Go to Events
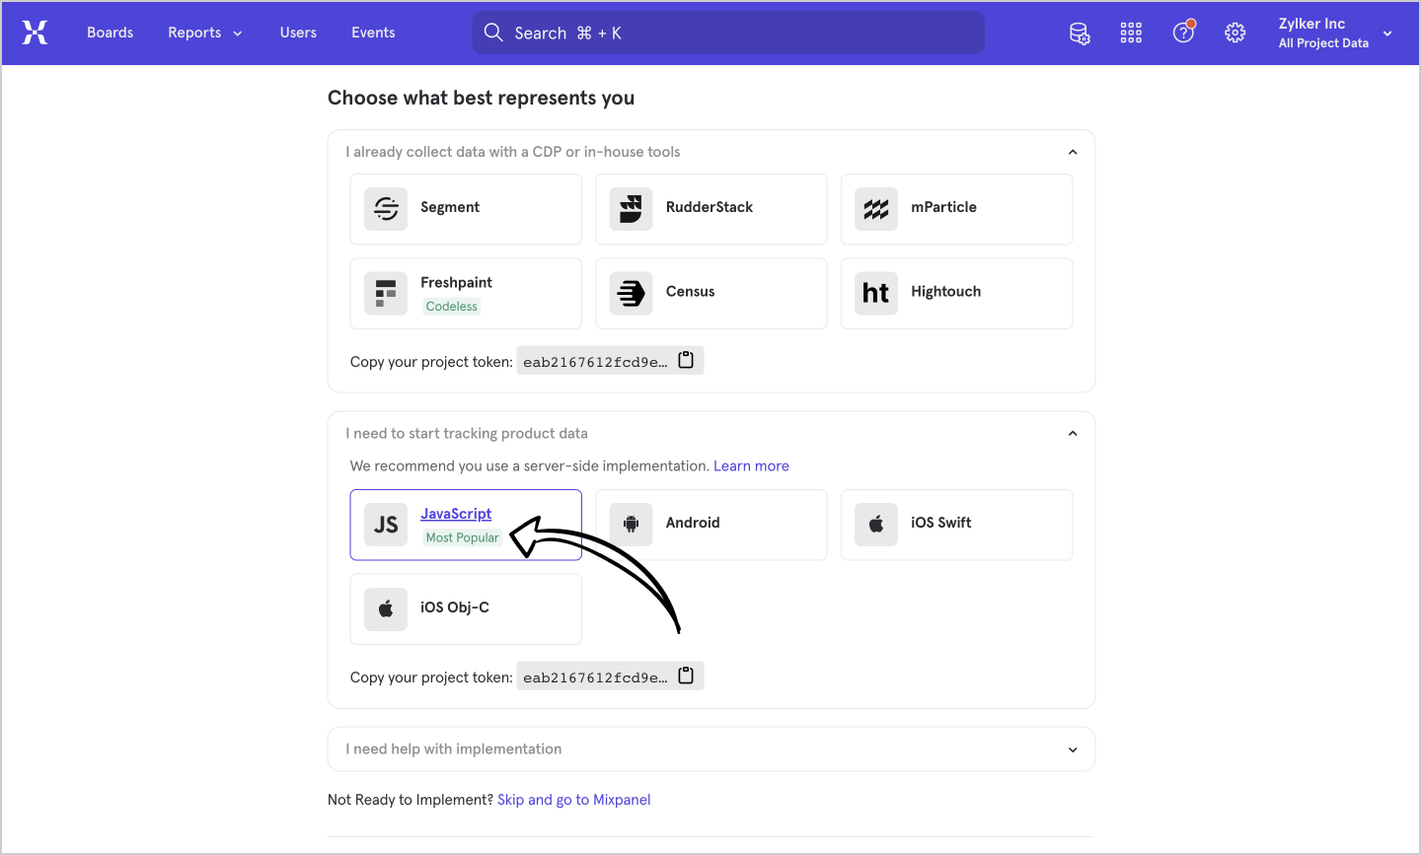Screen dimensions: 1421x855 click(x=373, y=33)
